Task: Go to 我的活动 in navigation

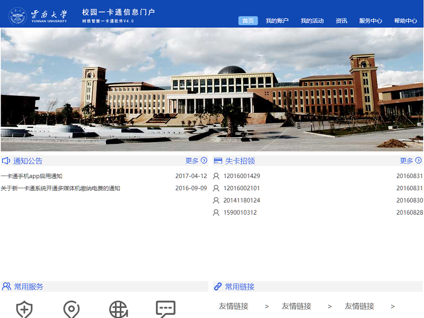Action: (x=312, y=21)
